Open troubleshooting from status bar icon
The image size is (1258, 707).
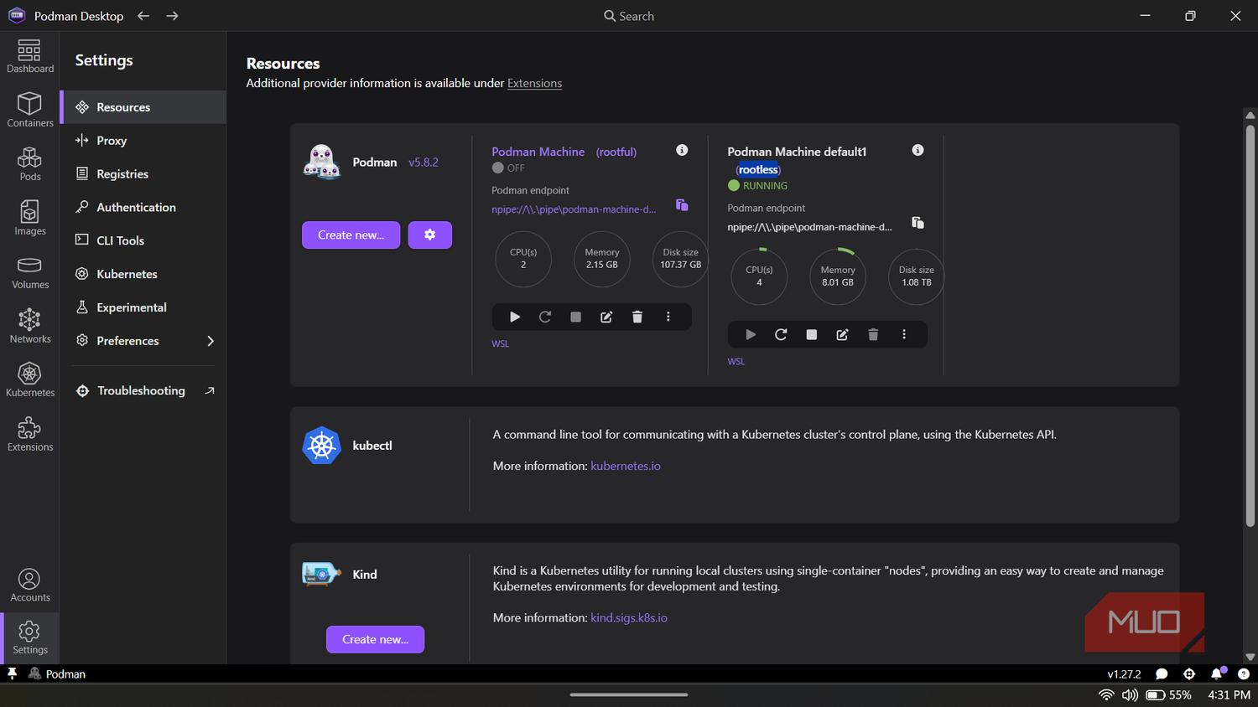1189,673
